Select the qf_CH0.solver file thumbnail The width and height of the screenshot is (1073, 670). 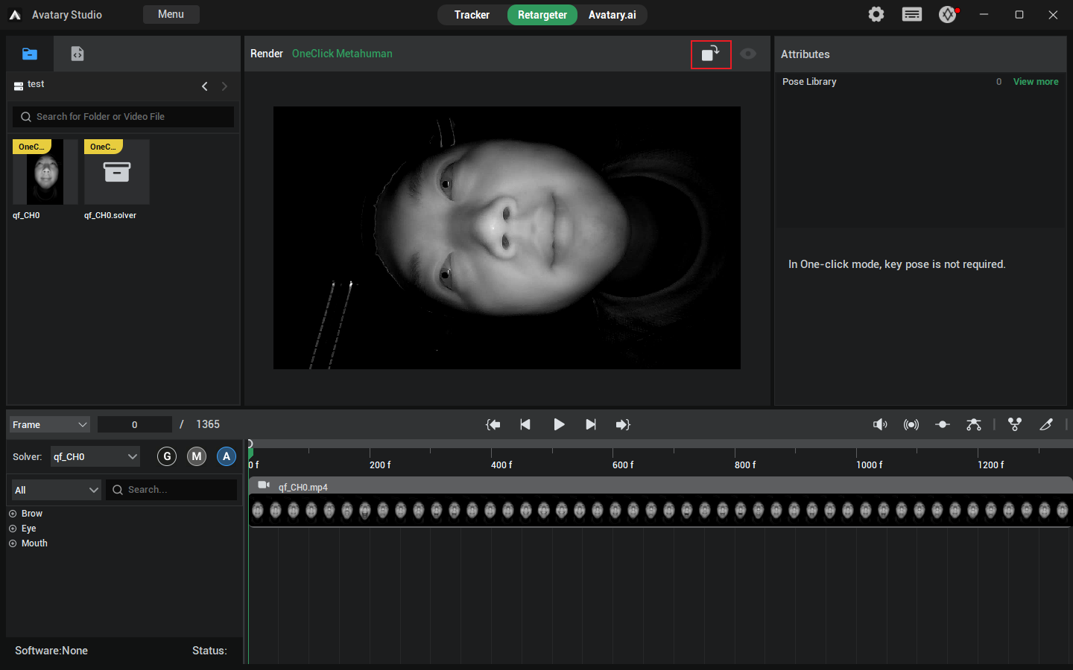point(117,172)
